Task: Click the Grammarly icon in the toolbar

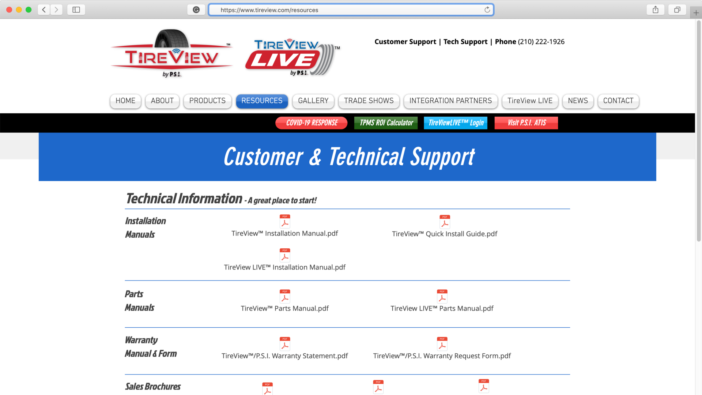Action: [196, 10]
